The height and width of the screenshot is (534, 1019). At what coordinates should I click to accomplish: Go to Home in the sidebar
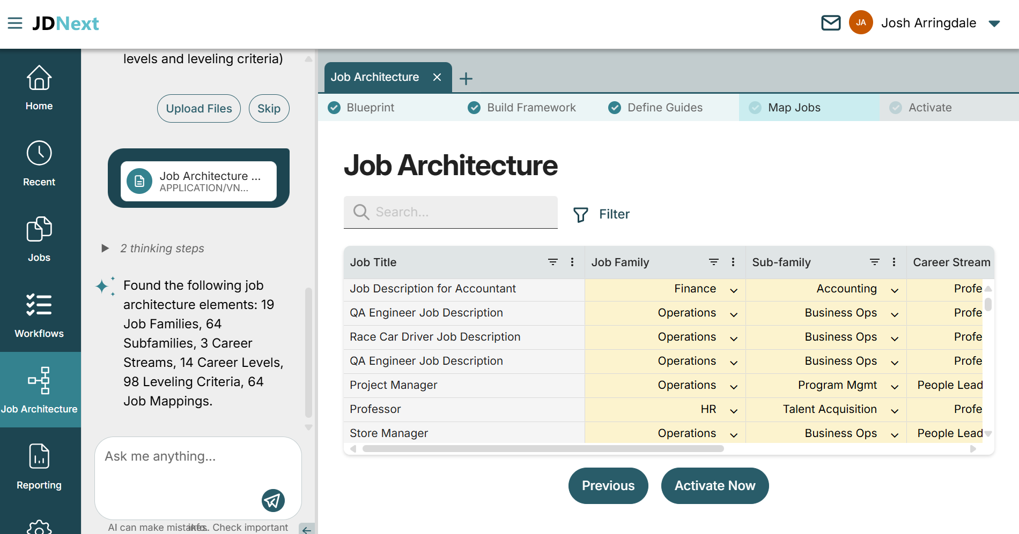[39, 88]
